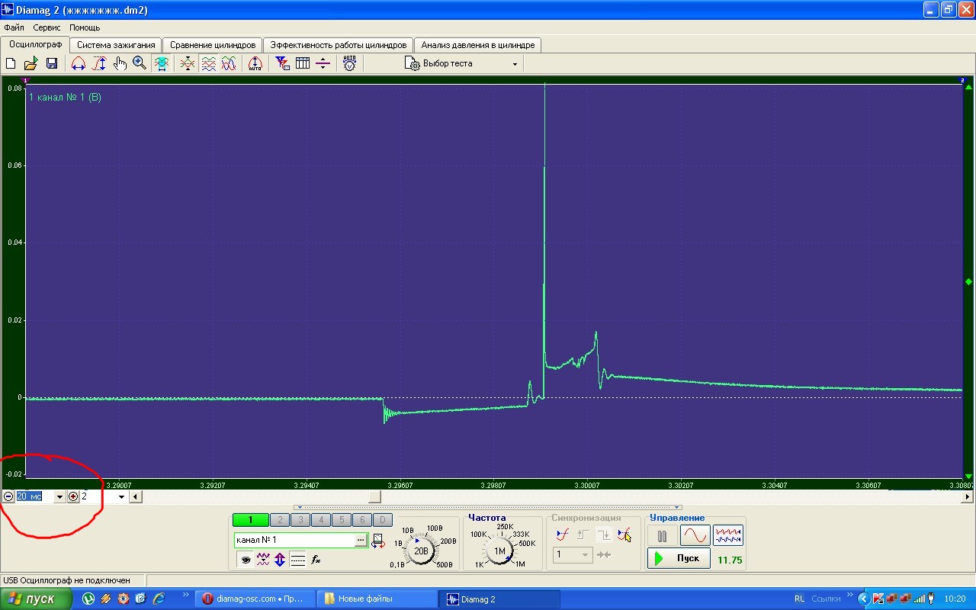
Task: Save the current oscillogram
Action: (x=52, y=64)
